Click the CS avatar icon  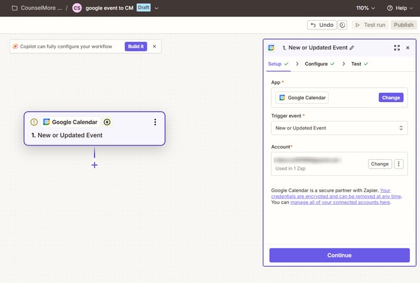[x=77, y=8]
